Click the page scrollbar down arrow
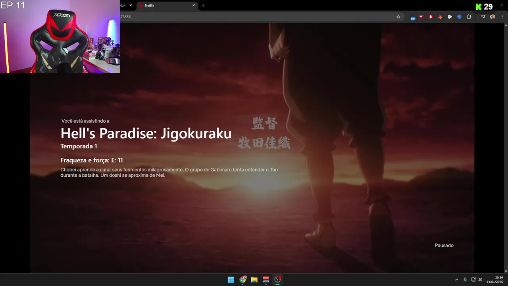Screen dimensions: 508x286 point(506,271)
